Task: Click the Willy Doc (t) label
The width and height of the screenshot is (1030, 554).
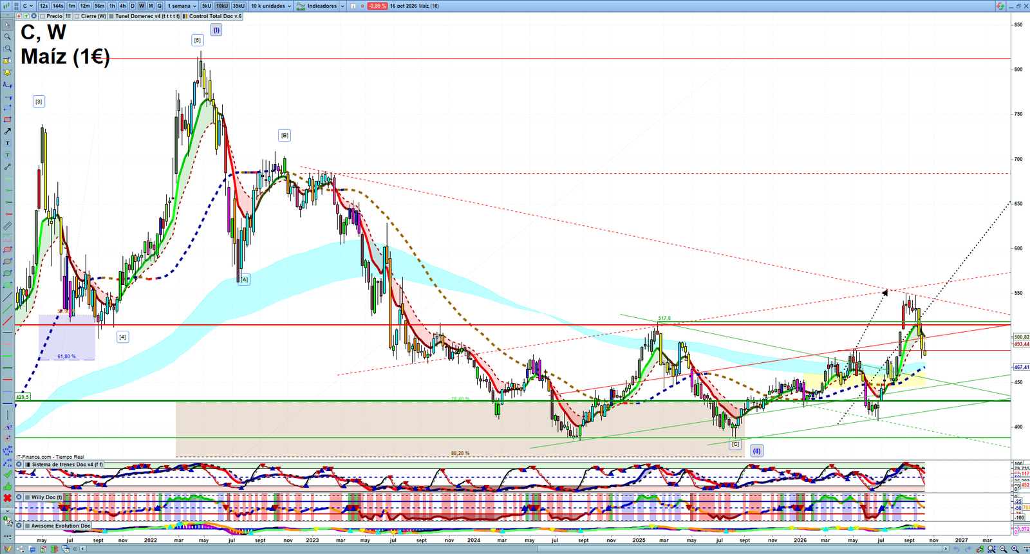Action: (x=46, y=497)
